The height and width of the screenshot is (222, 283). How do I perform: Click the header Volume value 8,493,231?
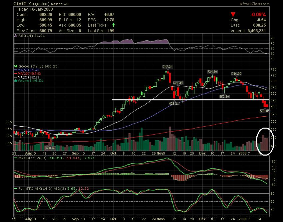tap(257, 31)
